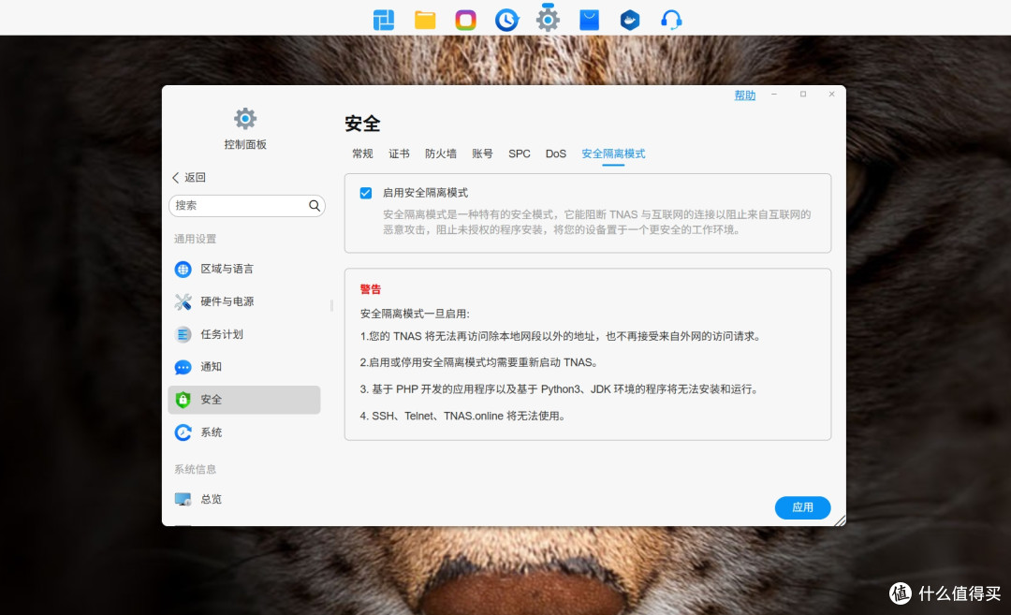The image size is (1011, 615).
Task: Click the 安全隔离模式一旦启用 line
Action: coord(415,314)
